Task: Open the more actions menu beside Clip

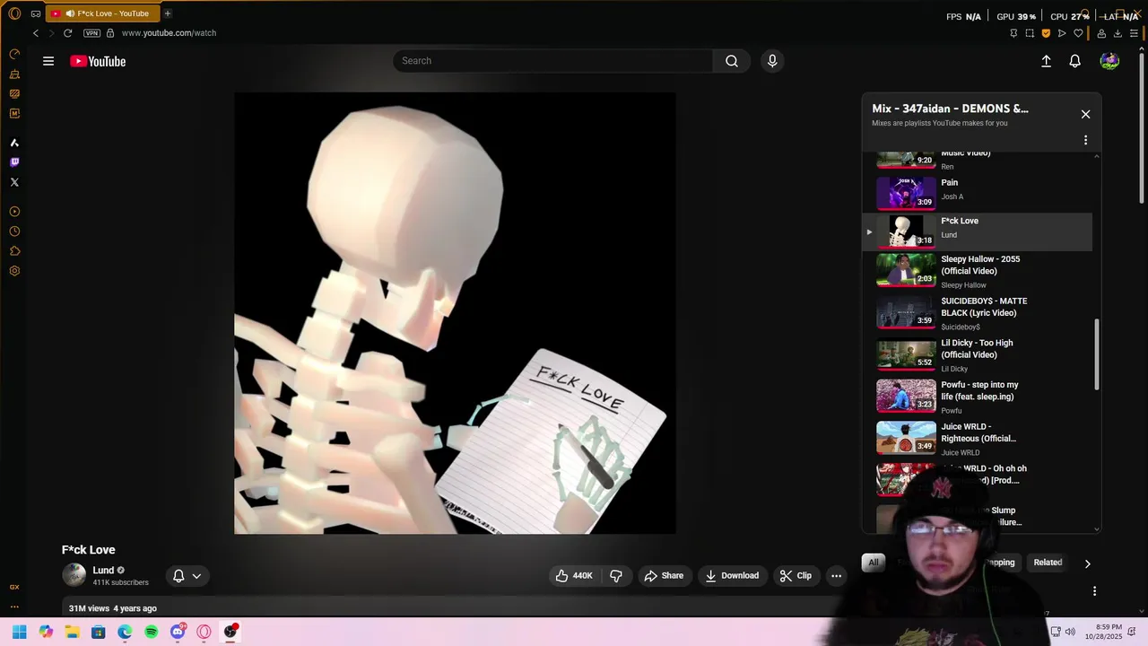Action: pyautogui.click(x=836, y=576)
